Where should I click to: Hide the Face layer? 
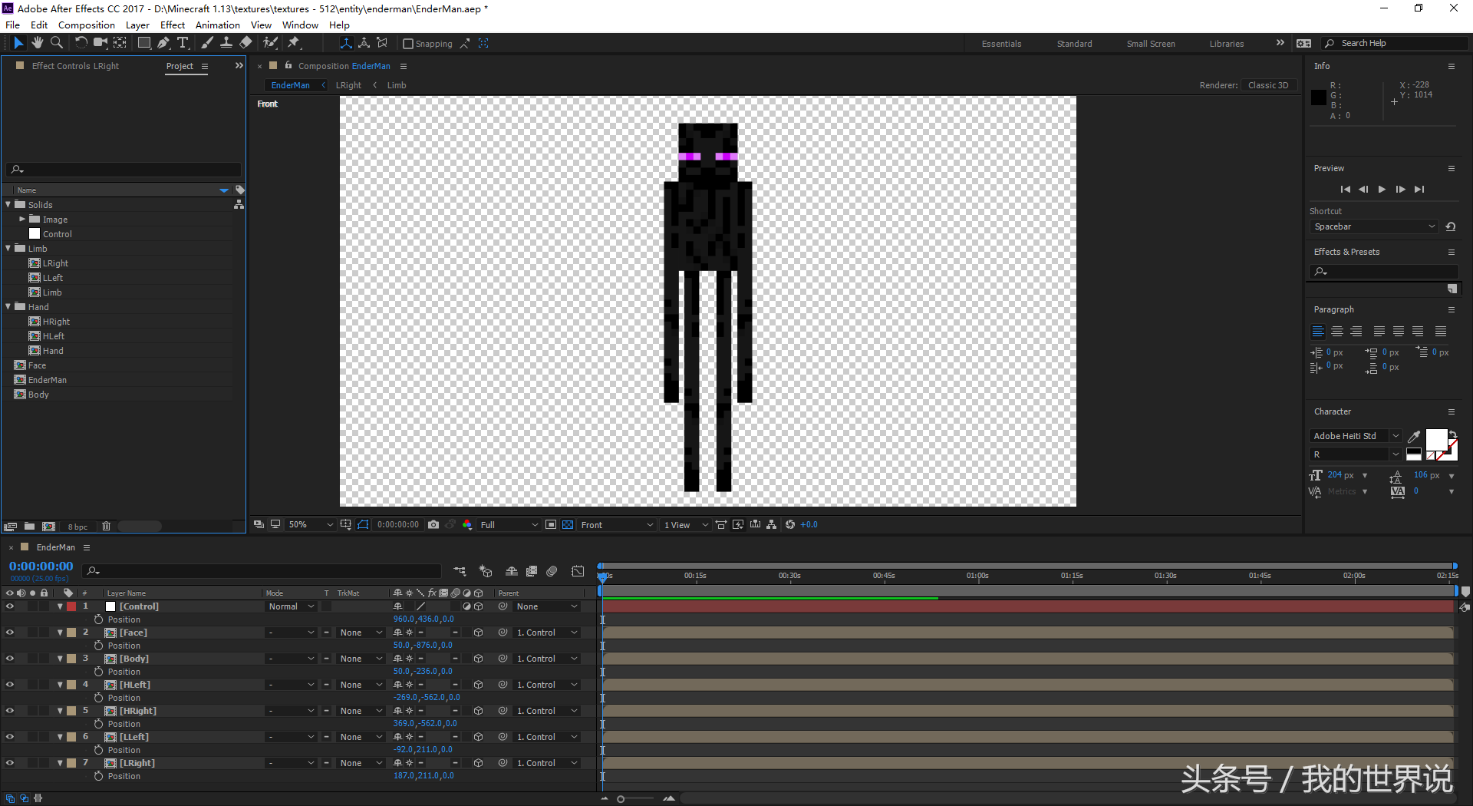9,633
